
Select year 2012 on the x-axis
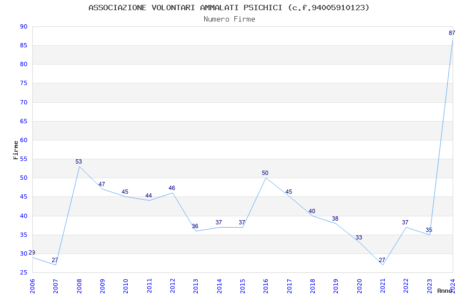172,286
